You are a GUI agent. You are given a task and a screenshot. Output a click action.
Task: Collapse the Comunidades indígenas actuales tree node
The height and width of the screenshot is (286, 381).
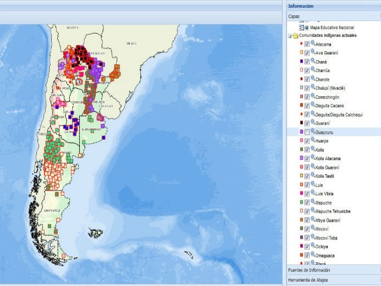point(289,35)
